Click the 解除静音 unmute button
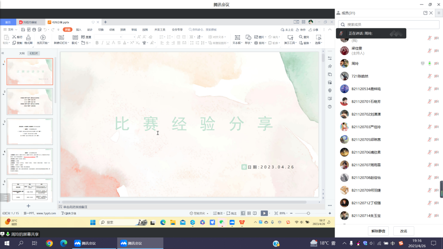The height and width of the screenshot is (249, 443). [x=378, y=231]
